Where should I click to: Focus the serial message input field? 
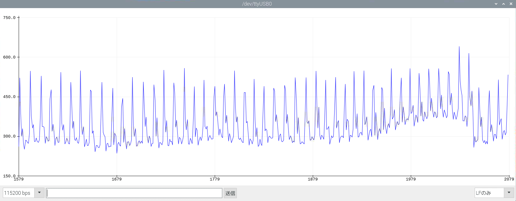[x=134, y=193]
